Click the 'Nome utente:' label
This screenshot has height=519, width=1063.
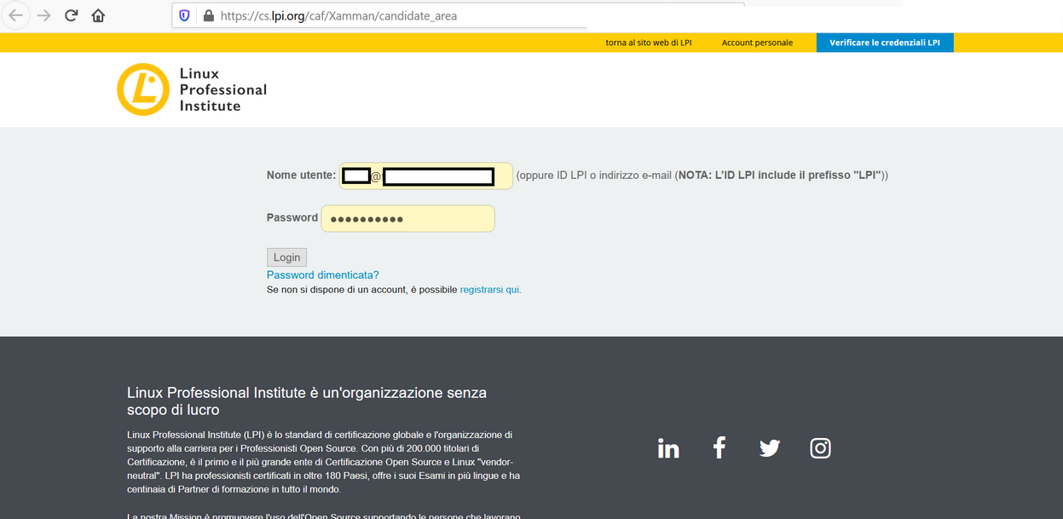pyautogui.click(x=301, y=176)
